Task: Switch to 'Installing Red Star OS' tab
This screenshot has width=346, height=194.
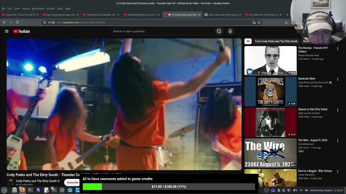Action: tap(142, 15)
